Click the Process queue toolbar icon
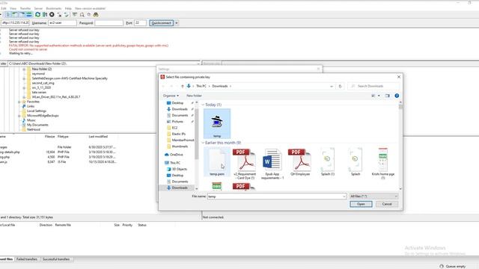This screenshot has width=479, height=269. click(45, 15)
